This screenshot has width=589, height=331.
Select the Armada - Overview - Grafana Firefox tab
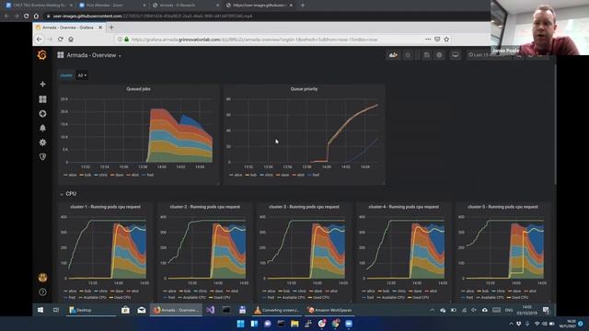(69, 28)
